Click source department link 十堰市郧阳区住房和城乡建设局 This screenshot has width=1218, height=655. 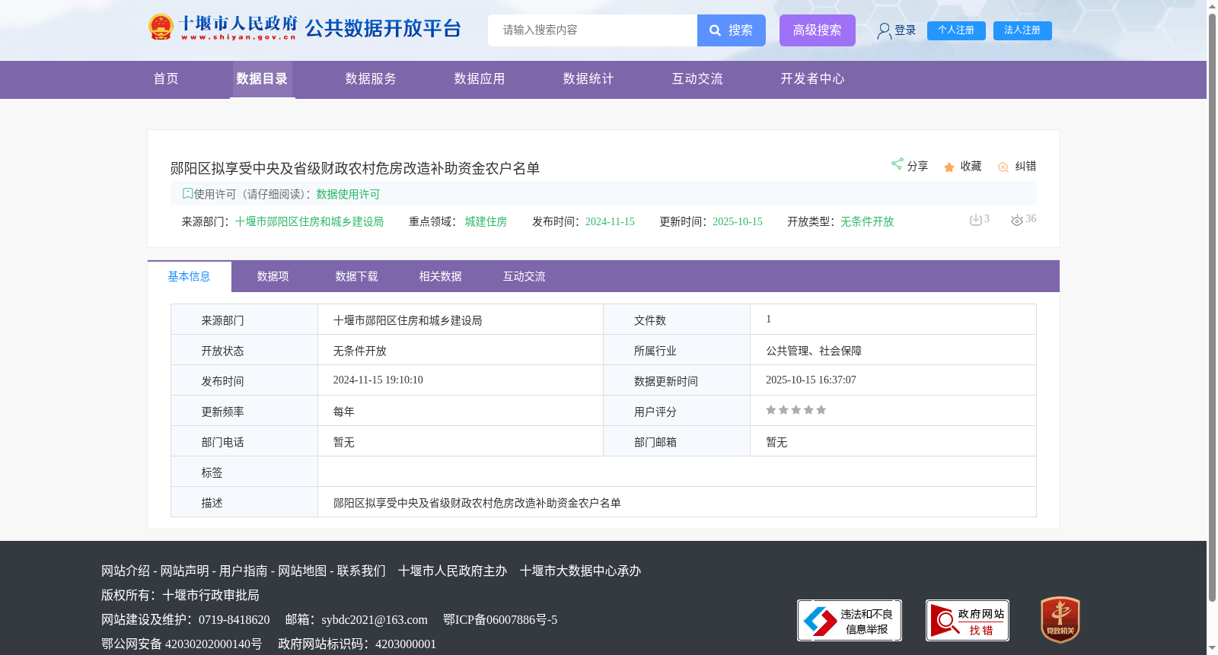(309, 221)
